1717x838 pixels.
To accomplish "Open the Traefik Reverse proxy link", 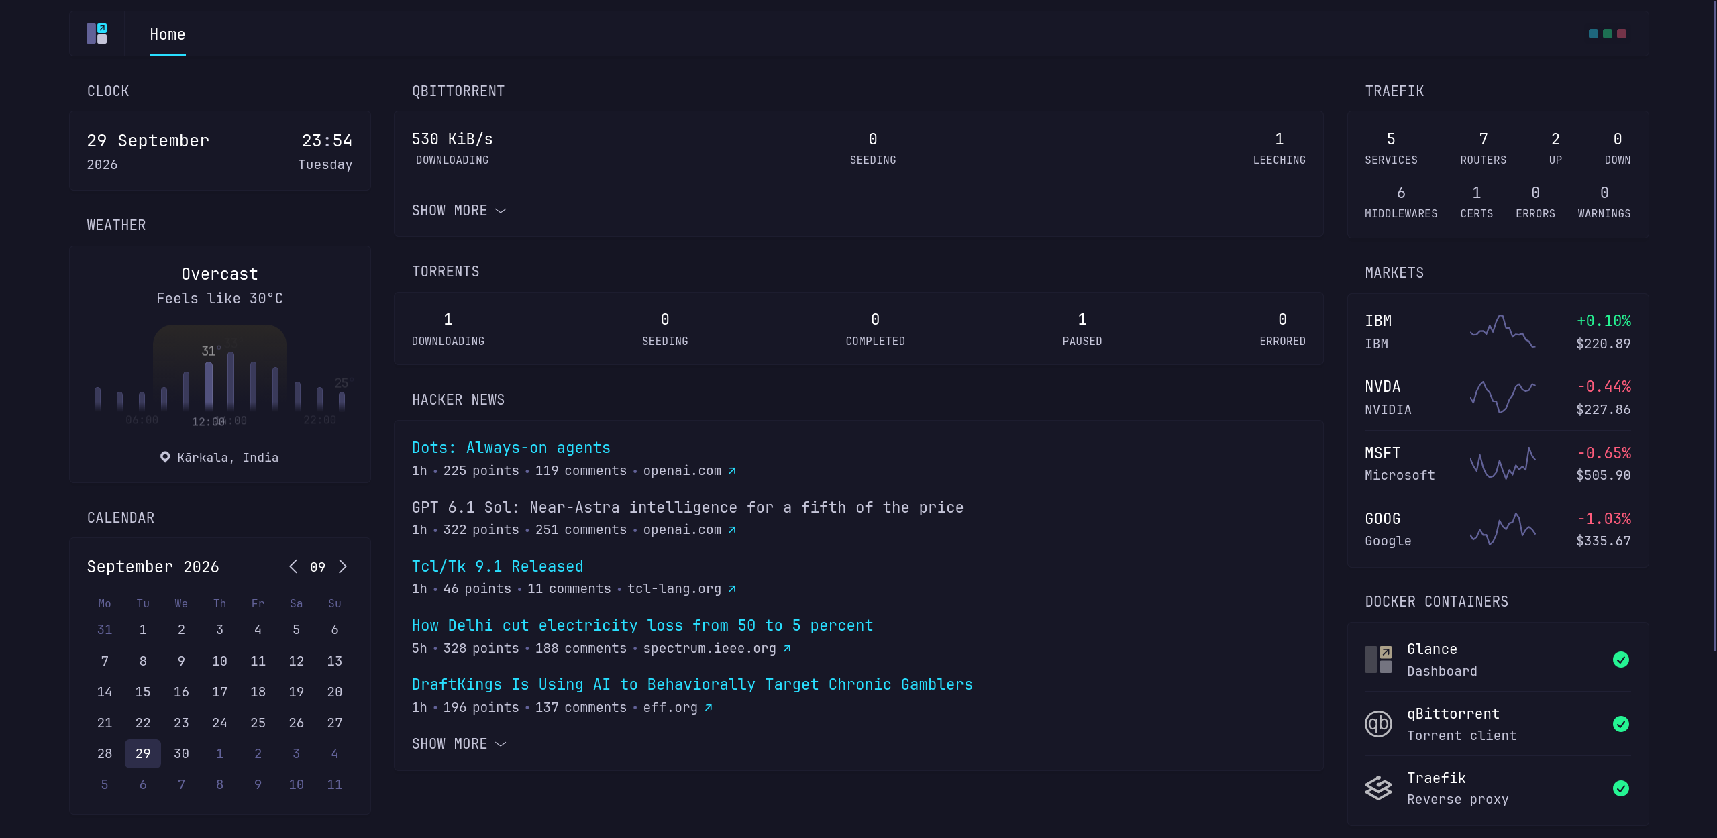I will tap(1436, 778).
